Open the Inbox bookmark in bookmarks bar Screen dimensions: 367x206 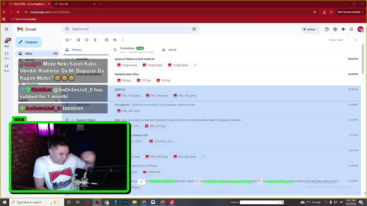point(24,19)
